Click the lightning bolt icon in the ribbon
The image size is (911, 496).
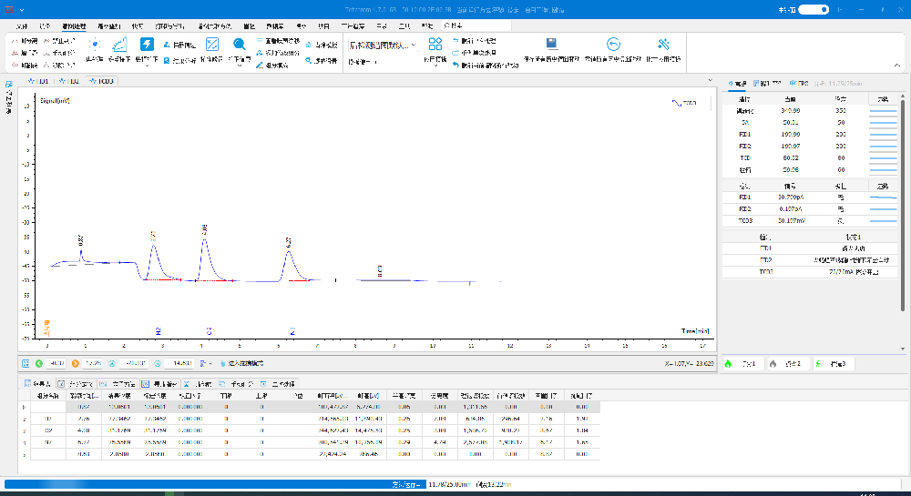tap(147, 45)
